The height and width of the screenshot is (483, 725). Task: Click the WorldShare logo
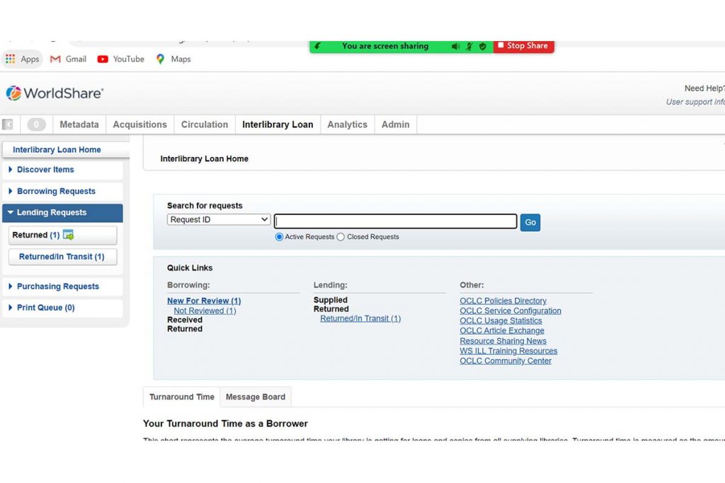coord(55,93)
